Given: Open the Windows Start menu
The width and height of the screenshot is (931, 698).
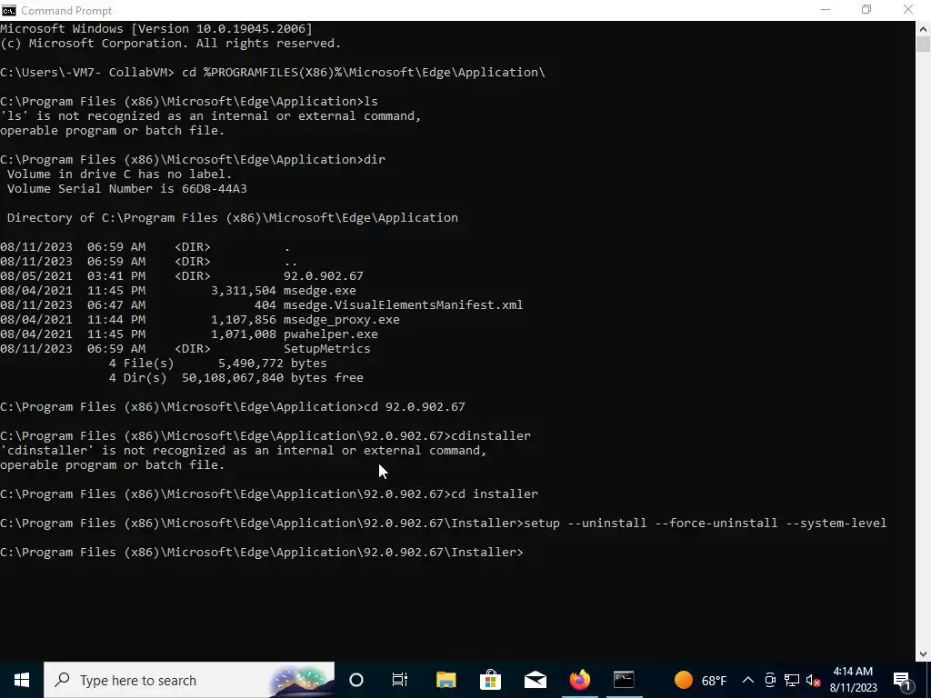Looking at the screenshot, I should coord(22,680).
